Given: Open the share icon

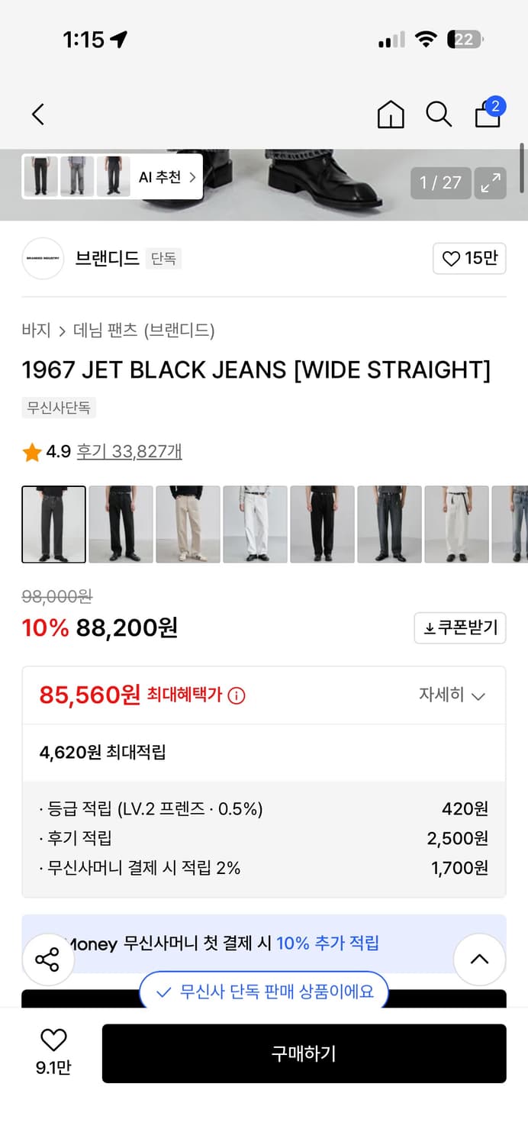Looking at the screenshot, I should [48, 960].
